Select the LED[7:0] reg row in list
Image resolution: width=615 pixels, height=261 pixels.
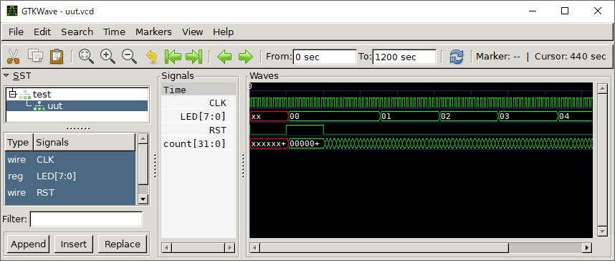pyautogui.click(x=70, y=176)
